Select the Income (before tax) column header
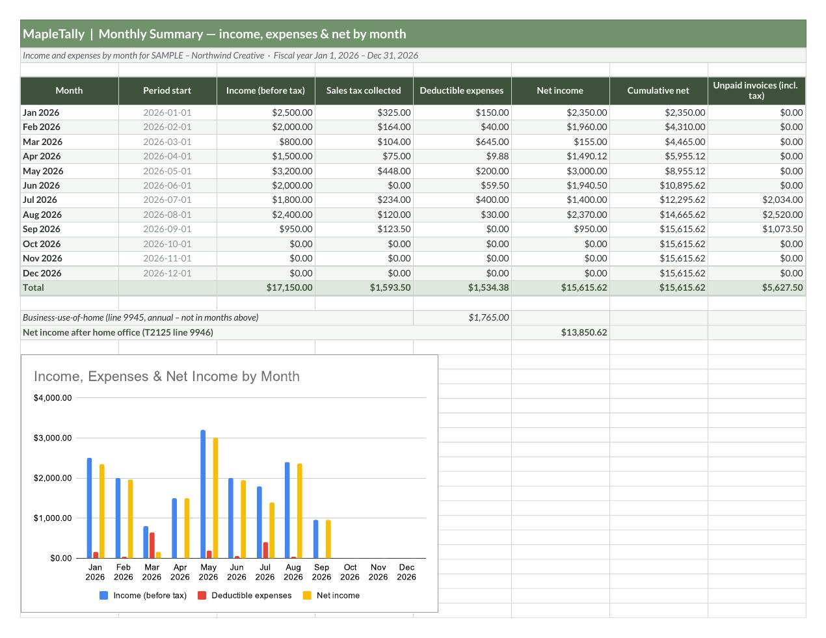 coord(266,90)
